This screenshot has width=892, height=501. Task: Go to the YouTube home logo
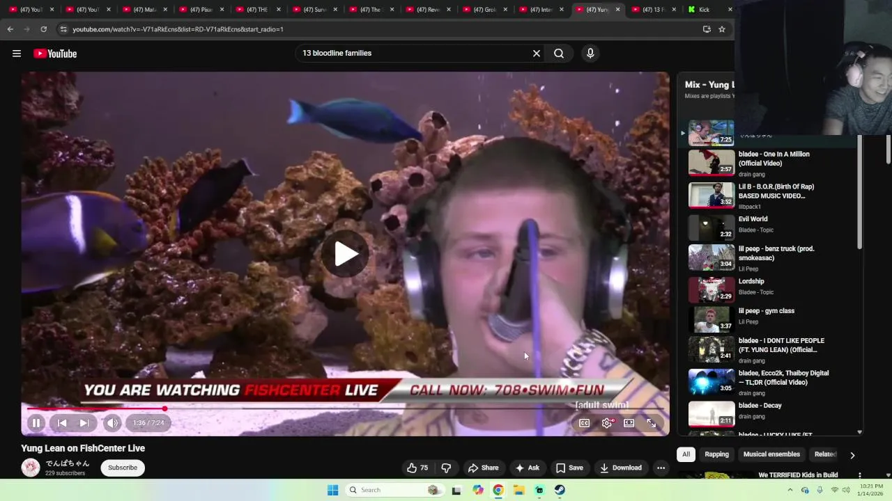[55, 54]
